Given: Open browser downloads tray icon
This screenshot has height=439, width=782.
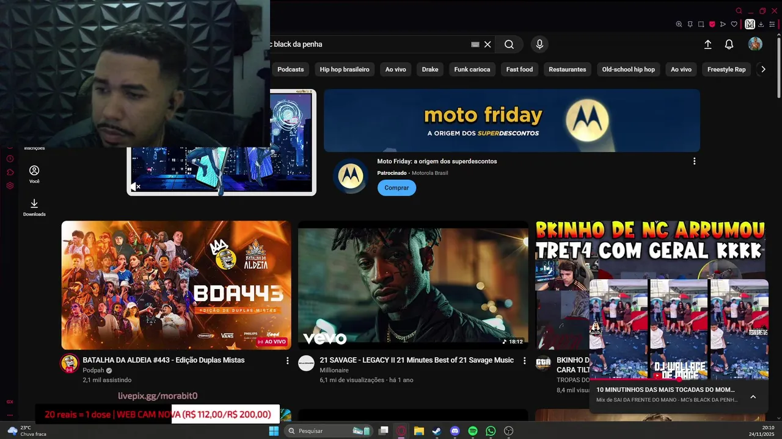Looking at the screenshot, I should pyautogui.click(x=761, y=24).
